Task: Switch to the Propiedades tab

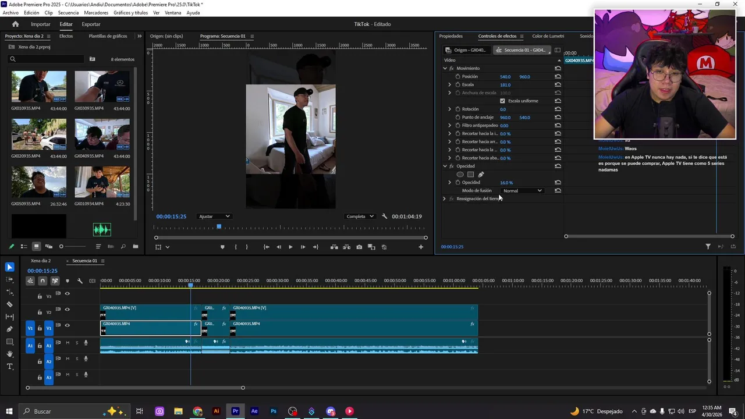Action: (451, 36)
